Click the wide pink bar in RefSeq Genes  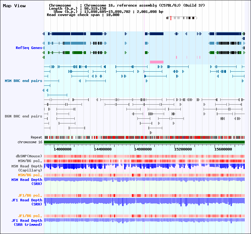157,62
